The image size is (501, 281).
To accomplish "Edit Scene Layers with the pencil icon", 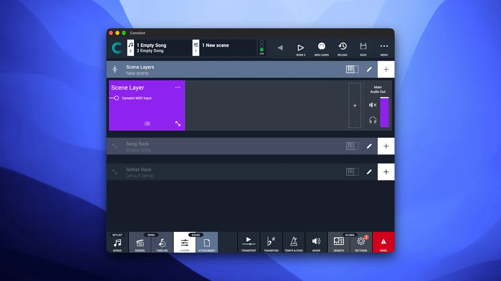I will tap(369, 69).
